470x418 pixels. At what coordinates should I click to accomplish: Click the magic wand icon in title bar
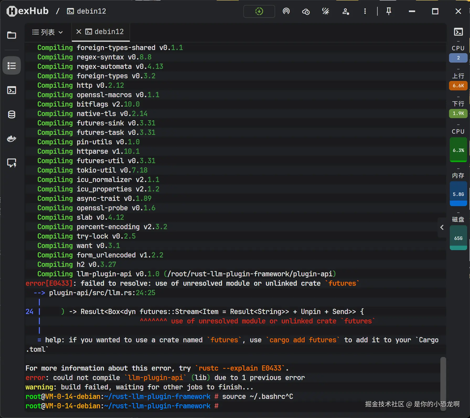tap(325, 11)
